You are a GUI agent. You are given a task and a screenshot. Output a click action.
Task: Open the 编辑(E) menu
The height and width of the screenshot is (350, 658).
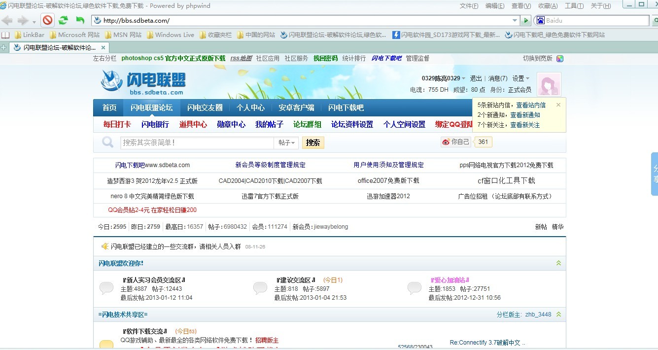[495, 6]
